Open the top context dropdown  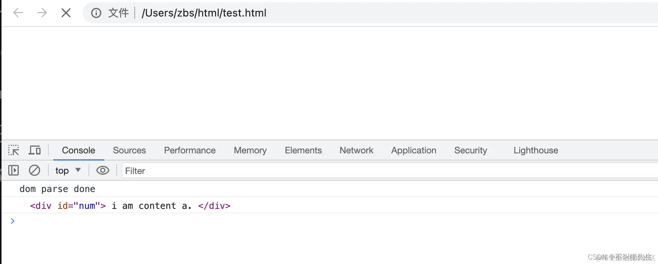[68, 171]
